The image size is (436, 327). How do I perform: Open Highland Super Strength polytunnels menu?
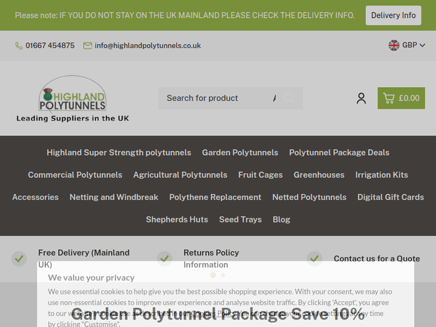119,153
